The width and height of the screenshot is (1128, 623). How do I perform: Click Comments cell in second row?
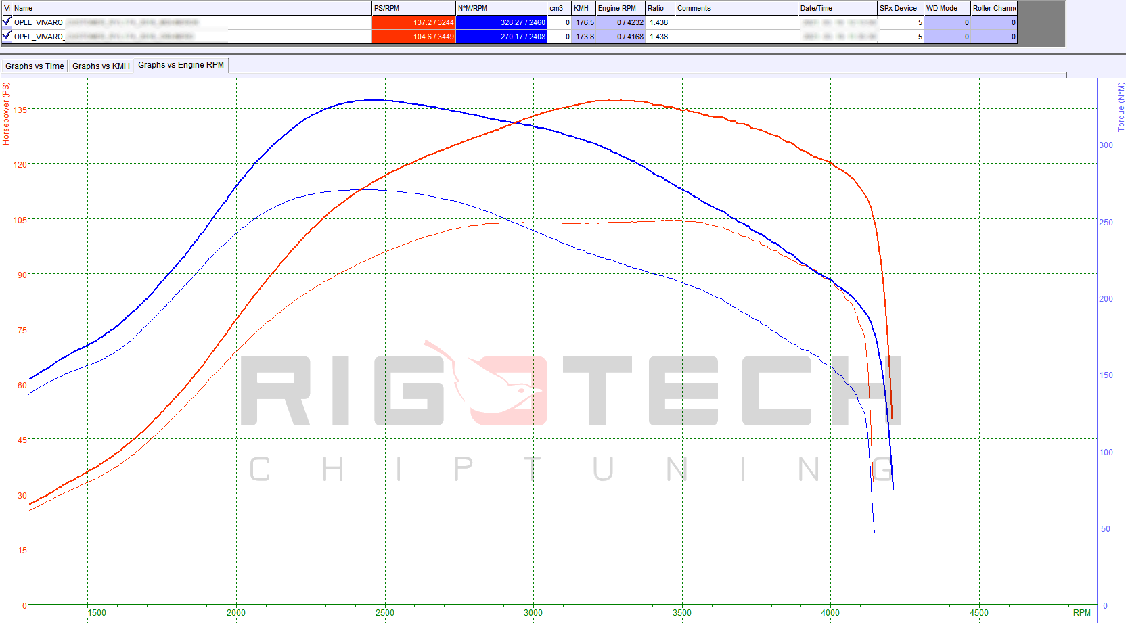[736, 37]
